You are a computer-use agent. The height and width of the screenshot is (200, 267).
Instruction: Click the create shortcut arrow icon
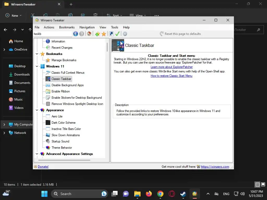pyautogui.click(x=111, y=34)
